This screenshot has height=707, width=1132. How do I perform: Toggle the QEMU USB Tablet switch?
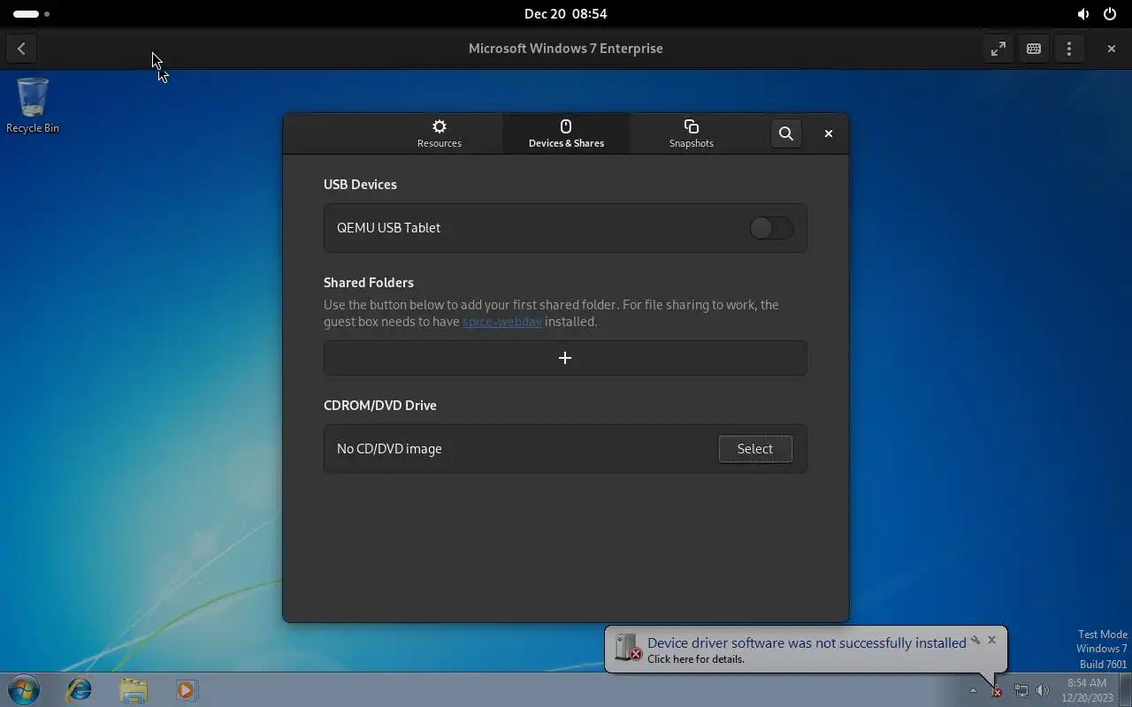(x=771, y=228)
